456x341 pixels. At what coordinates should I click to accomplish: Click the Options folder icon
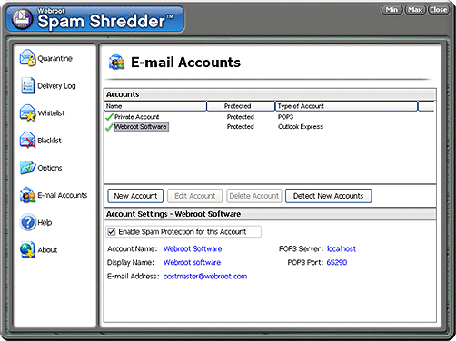[27, 167]
